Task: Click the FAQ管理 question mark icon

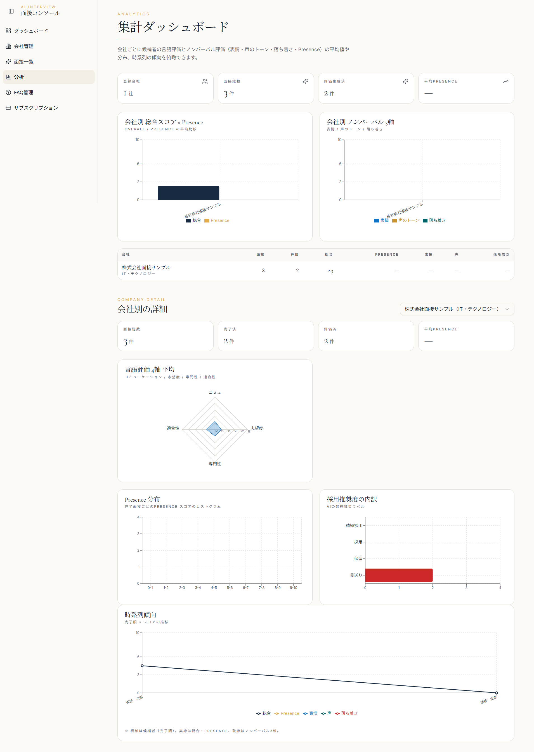Action: click(x=9, y=92)
